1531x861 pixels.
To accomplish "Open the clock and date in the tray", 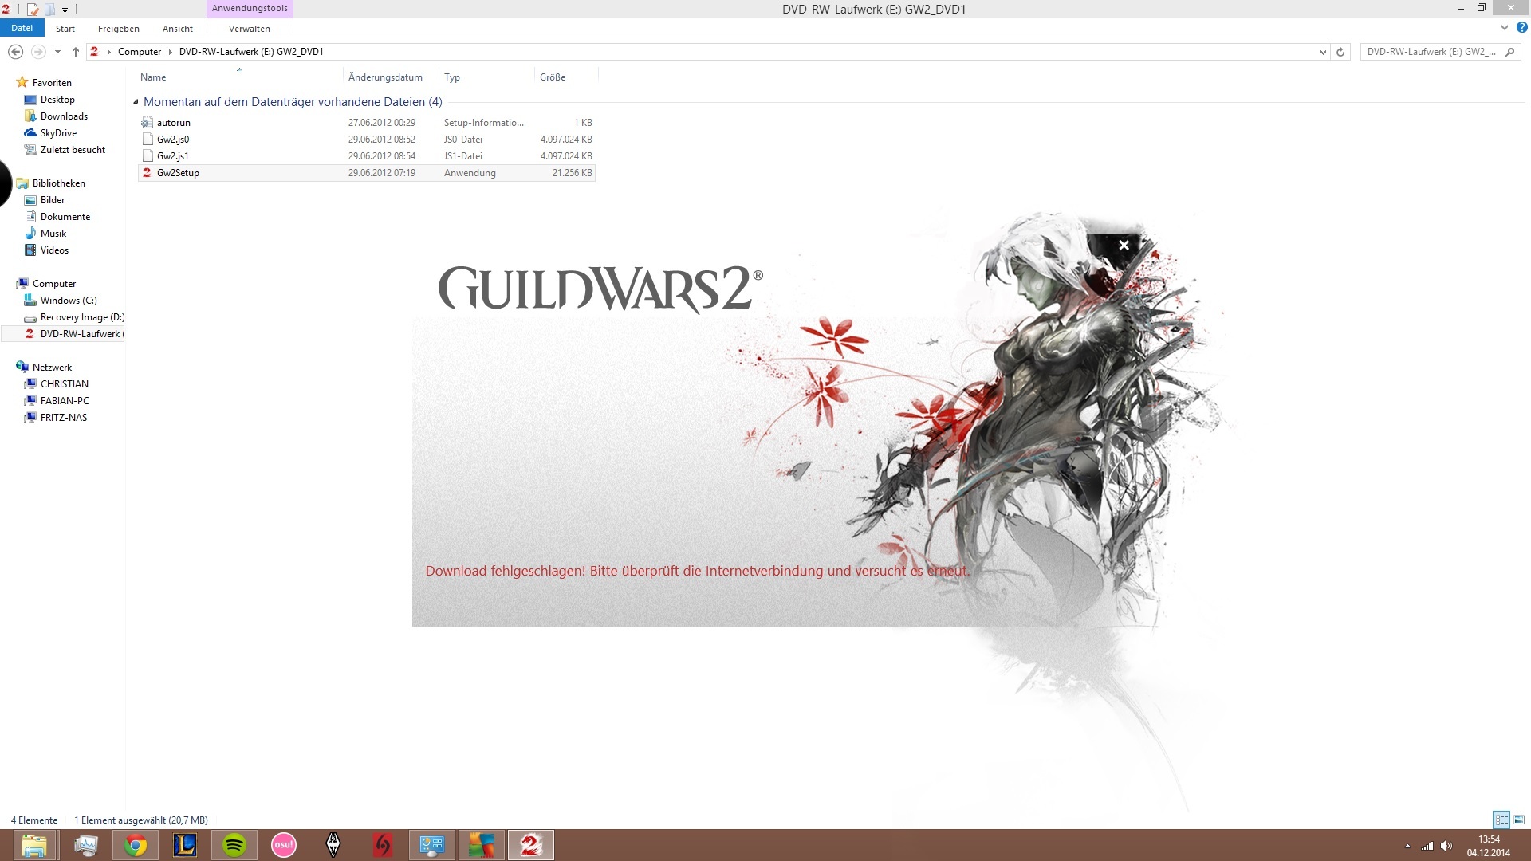I will point(1489,846).
